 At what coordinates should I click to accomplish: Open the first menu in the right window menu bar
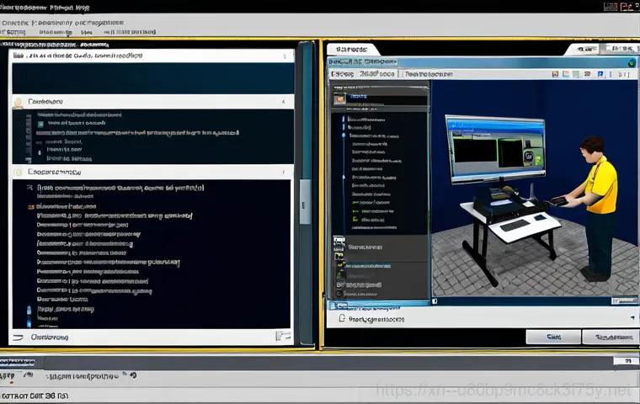tap(342, 74)
